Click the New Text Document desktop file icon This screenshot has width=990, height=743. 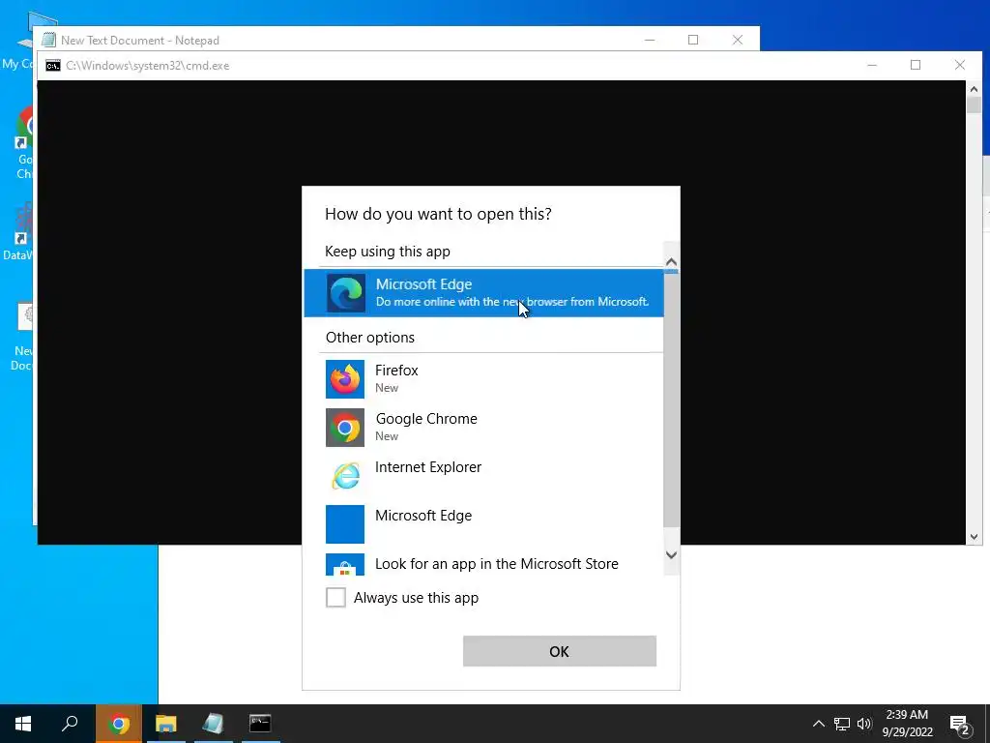pyautogui.click(x=23, y=338)
